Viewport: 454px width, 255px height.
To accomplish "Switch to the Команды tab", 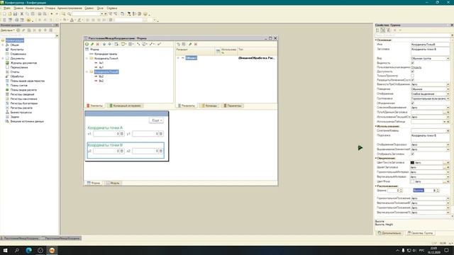I will (209, 106).
